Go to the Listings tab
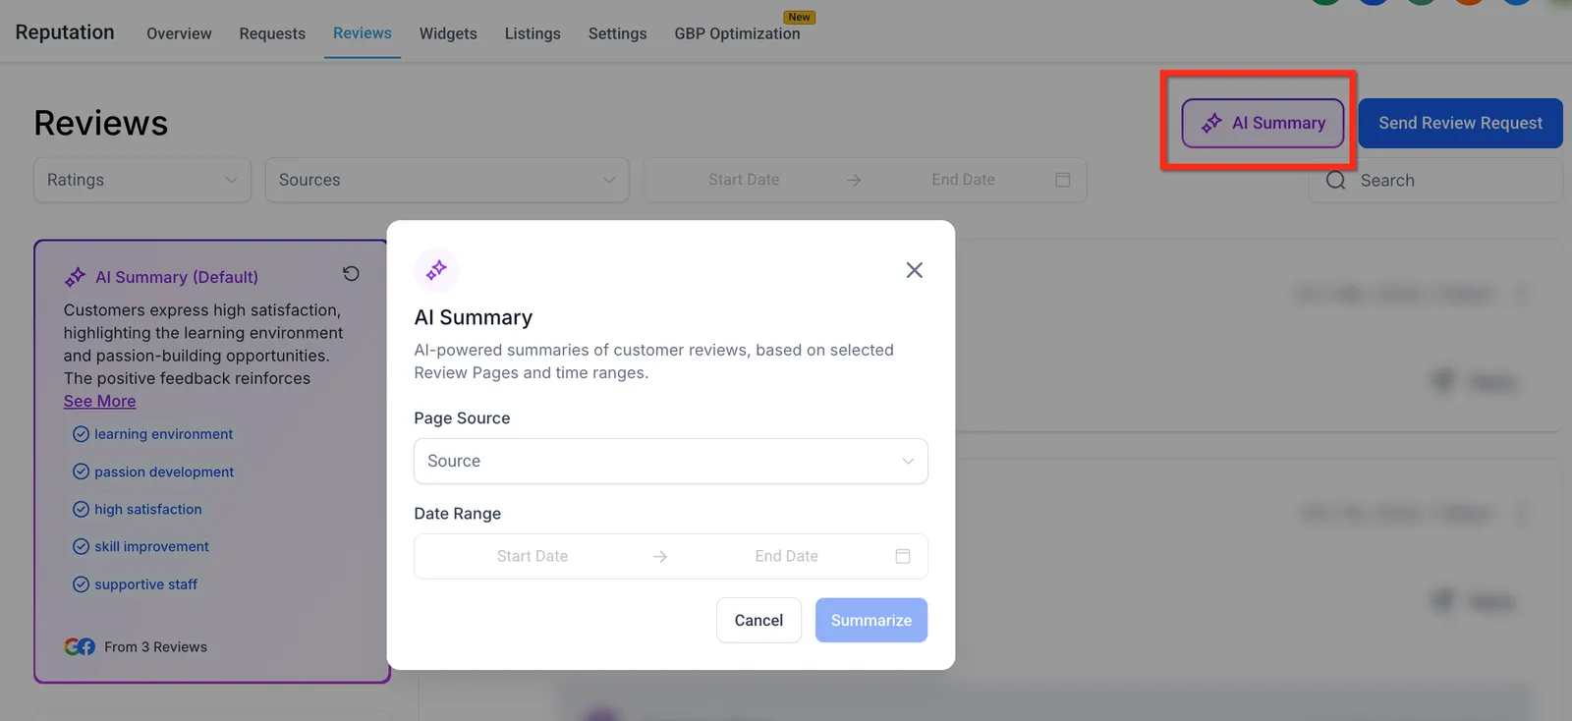The image size is (1572, 721). click(533, 33)
